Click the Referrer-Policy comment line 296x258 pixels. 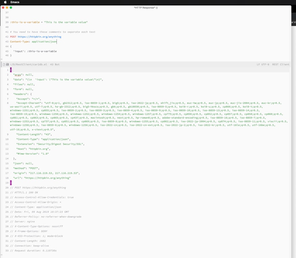(x=46, y=217)
